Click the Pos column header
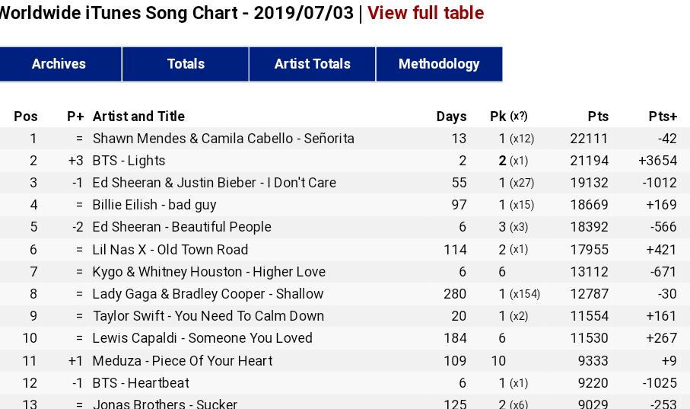This screenshot has height=409, width=690. tap(26, 117)
